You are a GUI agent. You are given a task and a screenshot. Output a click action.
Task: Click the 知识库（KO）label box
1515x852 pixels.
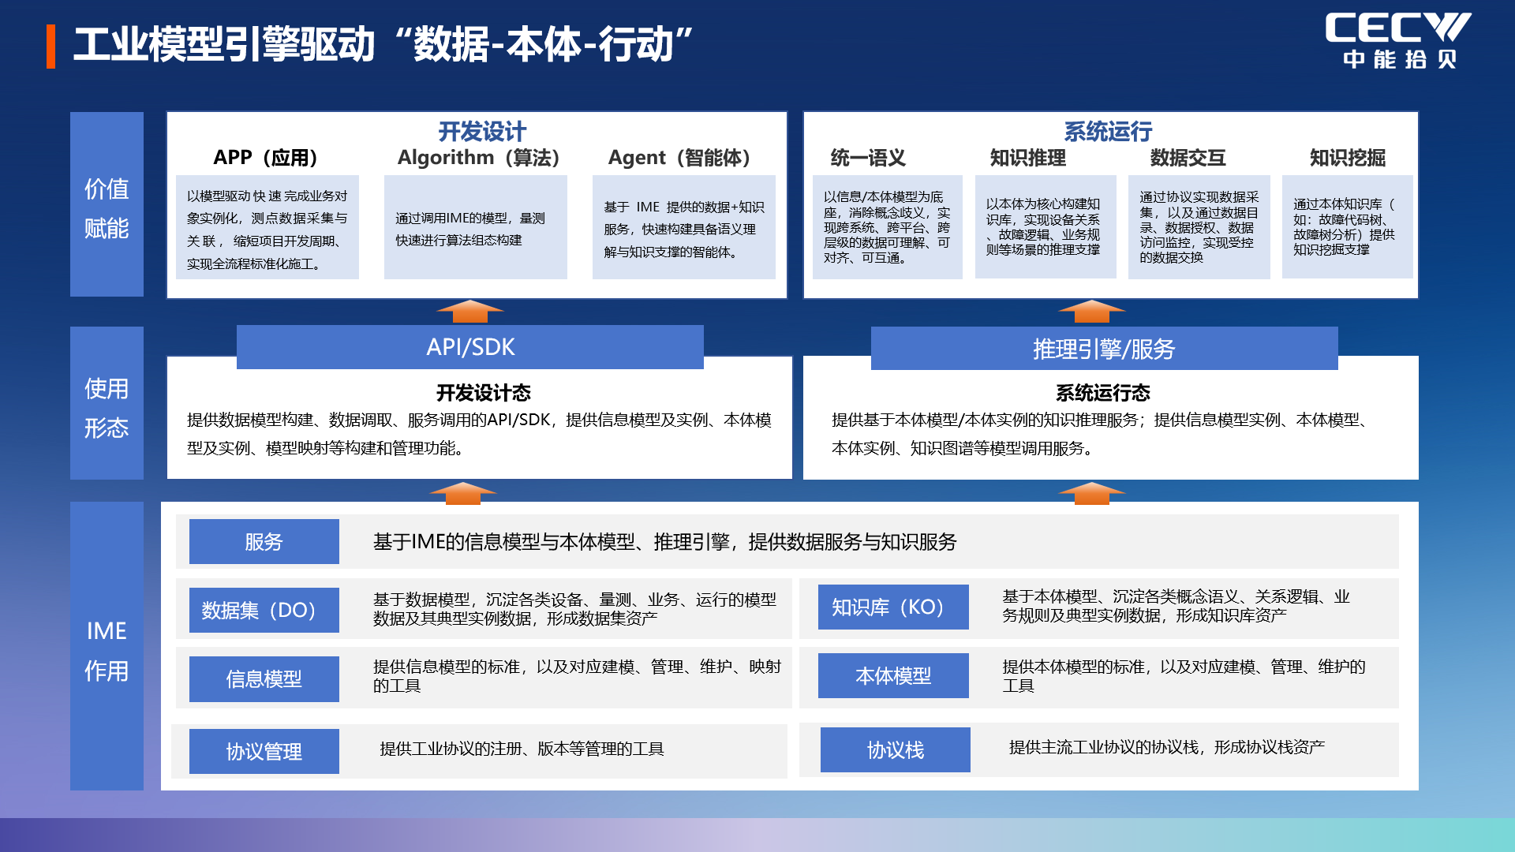pyautogui.click(x=892, y=607)
